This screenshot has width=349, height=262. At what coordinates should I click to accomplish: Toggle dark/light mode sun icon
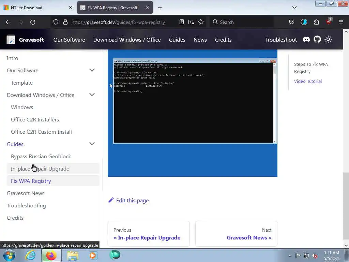pos(328,40)
